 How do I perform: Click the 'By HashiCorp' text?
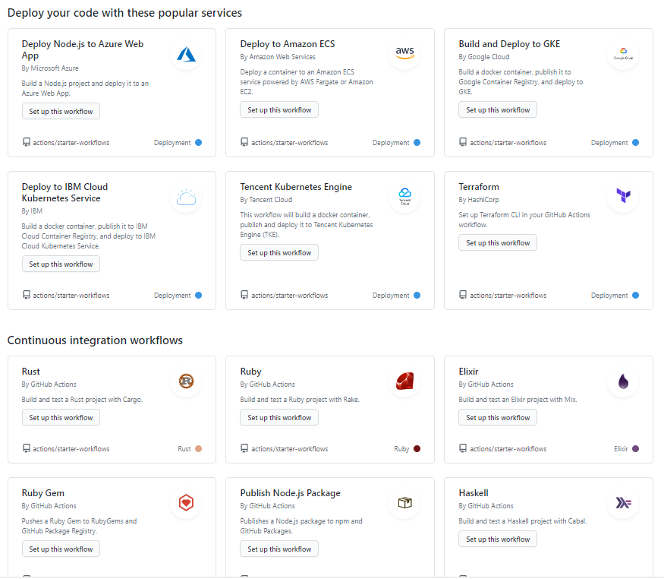(x=479, y=200)
